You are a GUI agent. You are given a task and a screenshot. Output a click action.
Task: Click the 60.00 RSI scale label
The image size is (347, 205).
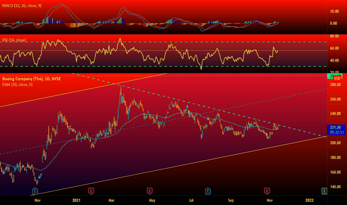[334, 48]
